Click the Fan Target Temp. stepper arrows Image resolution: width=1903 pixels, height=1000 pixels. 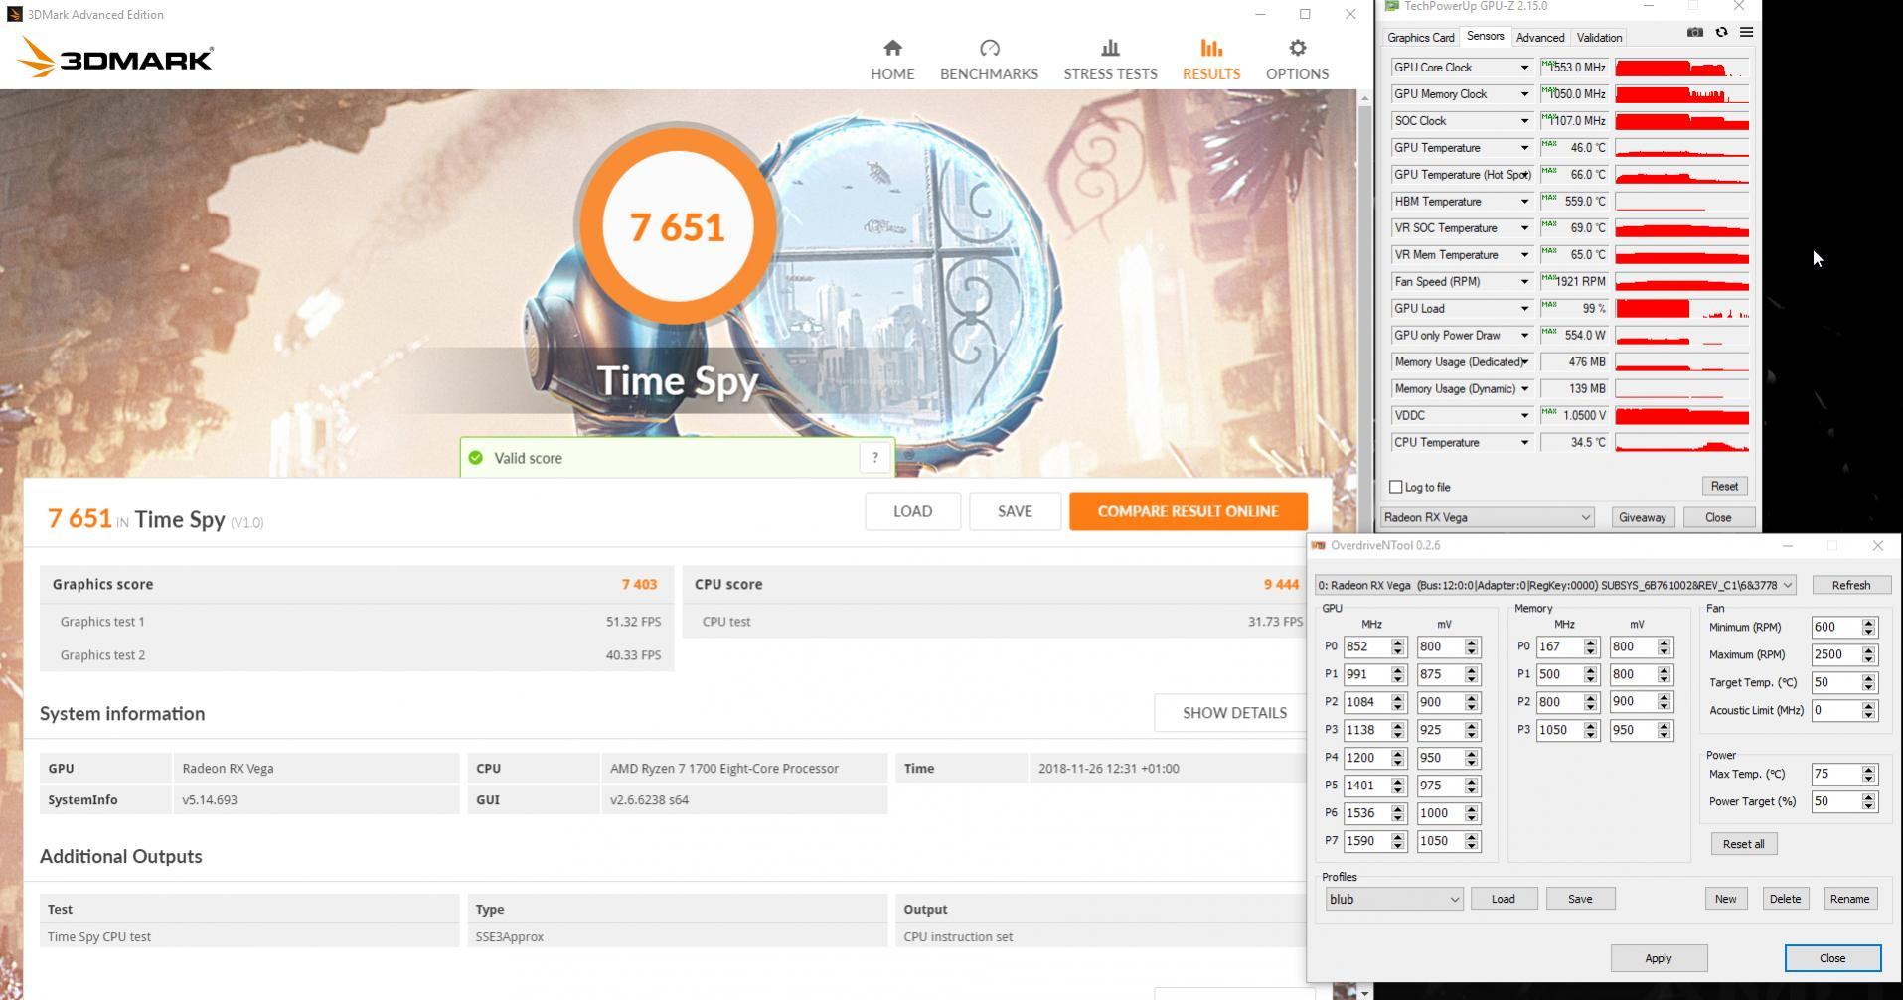(x=1868, y=682)
